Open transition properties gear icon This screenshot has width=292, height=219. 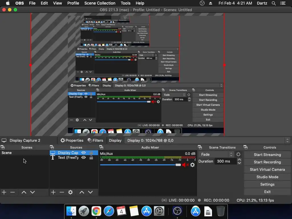pos(238,154)
